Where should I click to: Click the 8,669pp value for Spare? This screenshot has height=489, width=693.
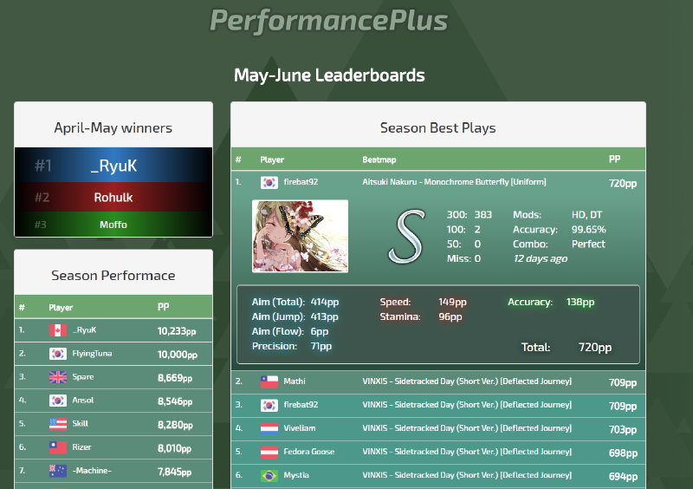coord(175,378)
